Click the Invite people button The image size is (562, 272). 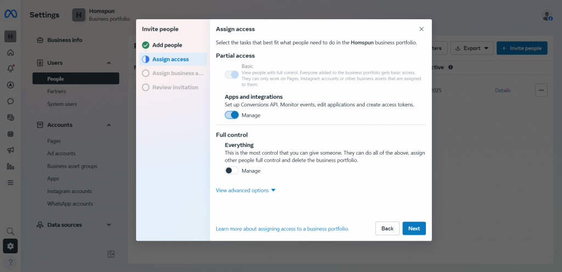coord(522,48)
